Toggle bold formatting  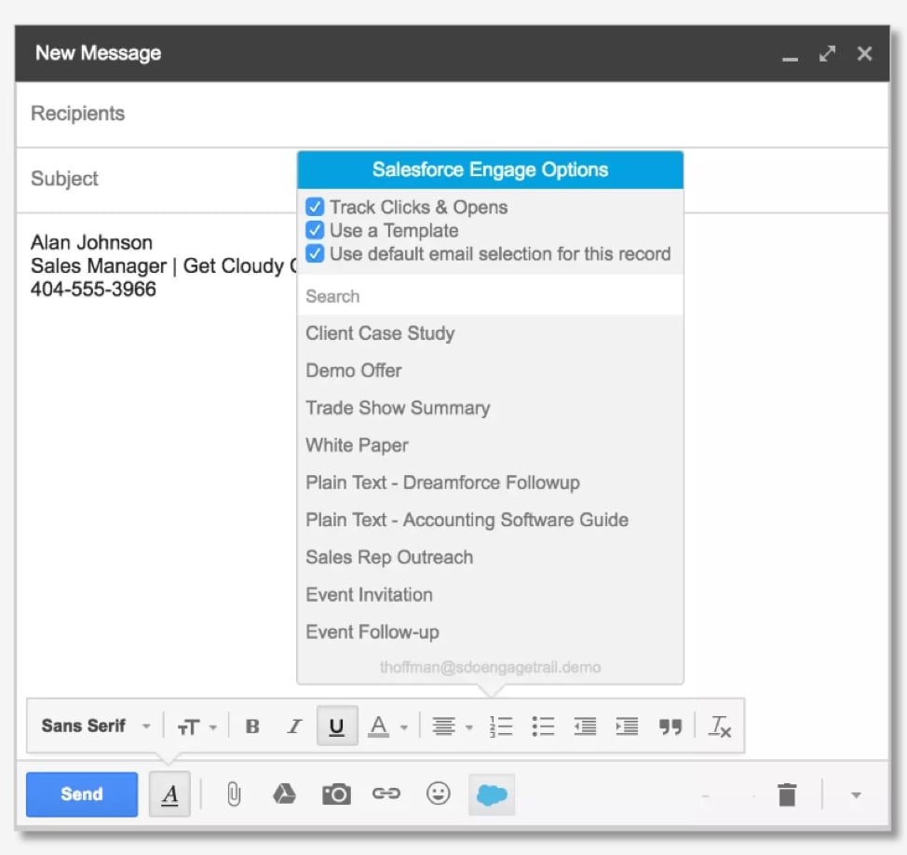coord(252,726)
